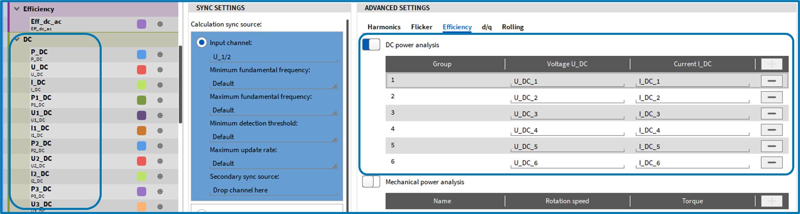
Task: Open settings gear for Eff_dc_ac channel
Action: pyautogui.click(x=160, y=24)
